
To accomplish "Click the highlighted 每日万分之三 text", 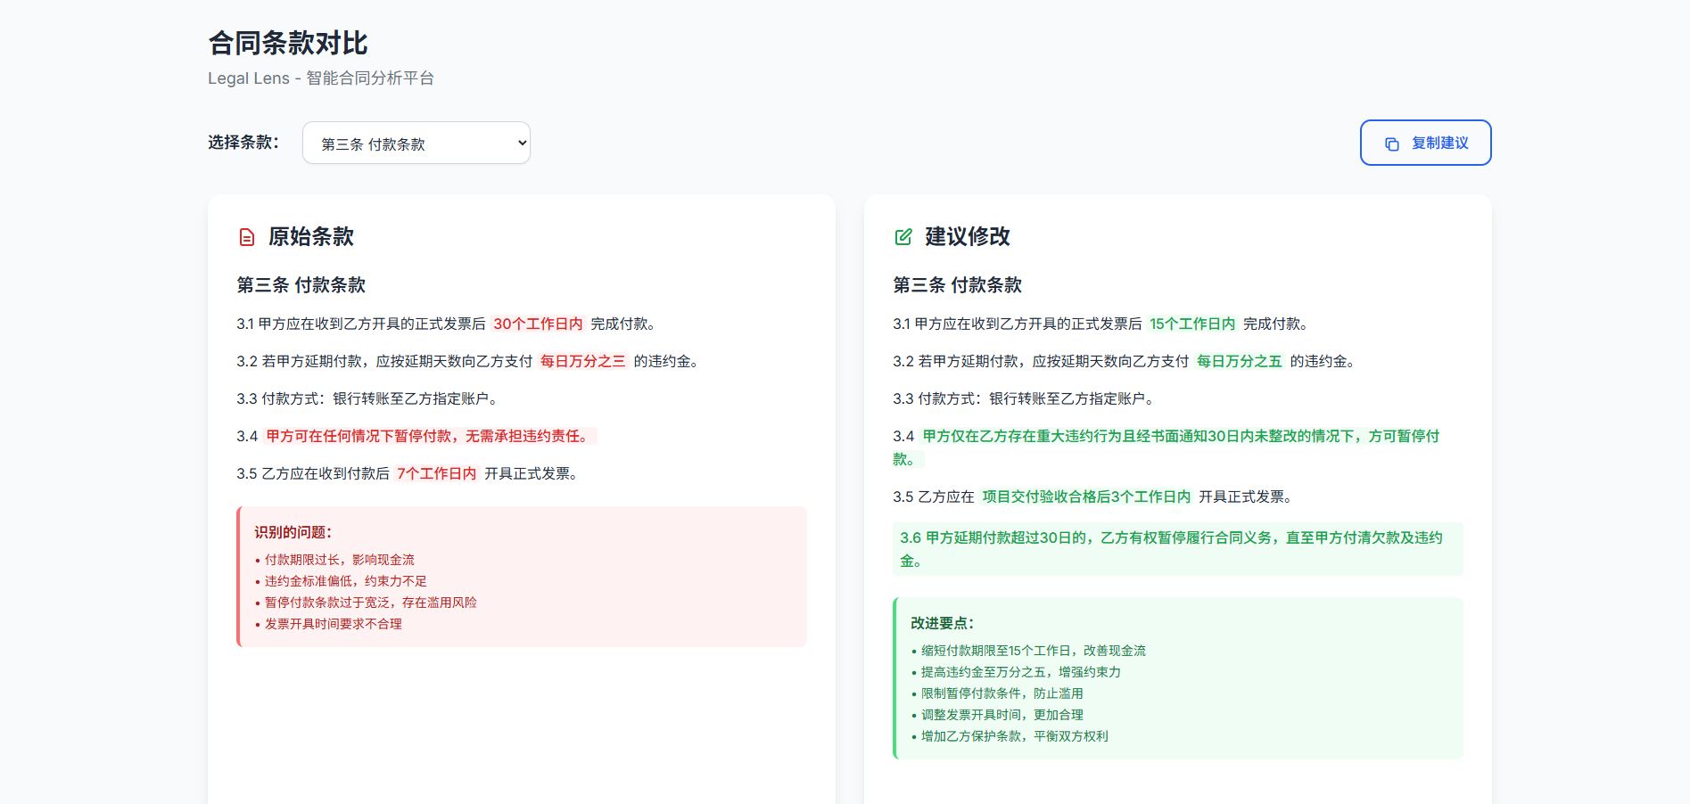I will 582,361.
